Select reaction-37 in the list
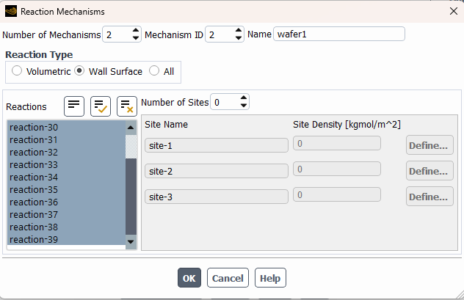 point(66,214)
